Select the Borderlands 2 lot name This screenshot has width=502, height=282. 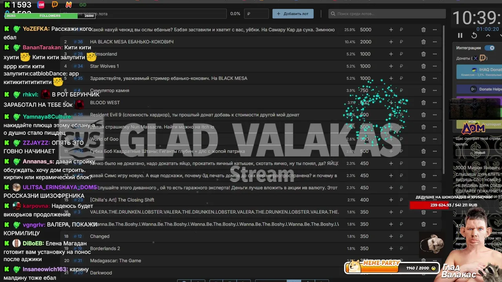[105, 248]
